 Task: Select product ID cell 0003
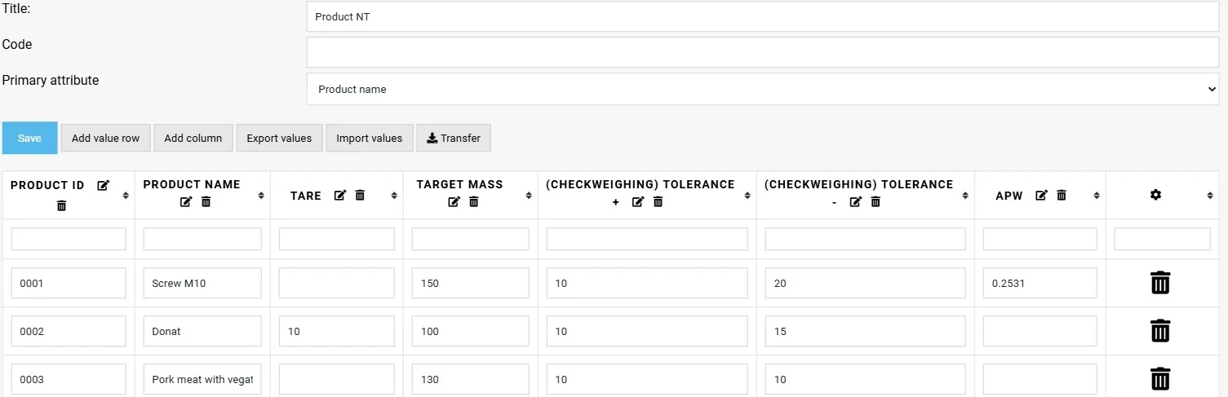tap(69, 379)
